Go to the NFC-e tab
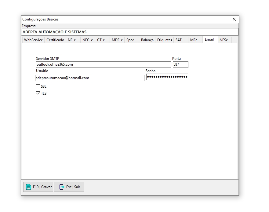 (88, 40)
